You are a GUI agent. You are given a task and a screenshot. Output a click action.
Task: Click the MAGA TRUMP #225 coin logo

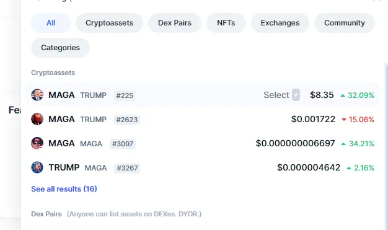coord(37,95)
